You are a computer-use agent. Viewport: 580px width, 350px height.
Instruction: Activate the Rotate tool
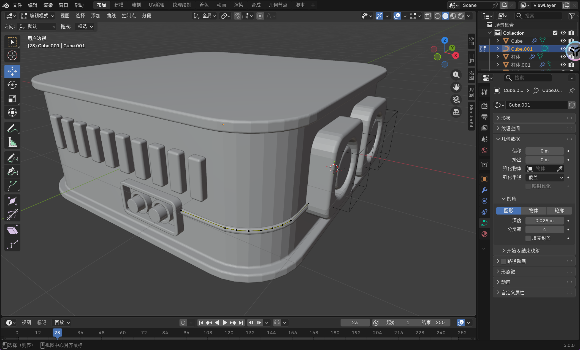click(x=12, y=85)
